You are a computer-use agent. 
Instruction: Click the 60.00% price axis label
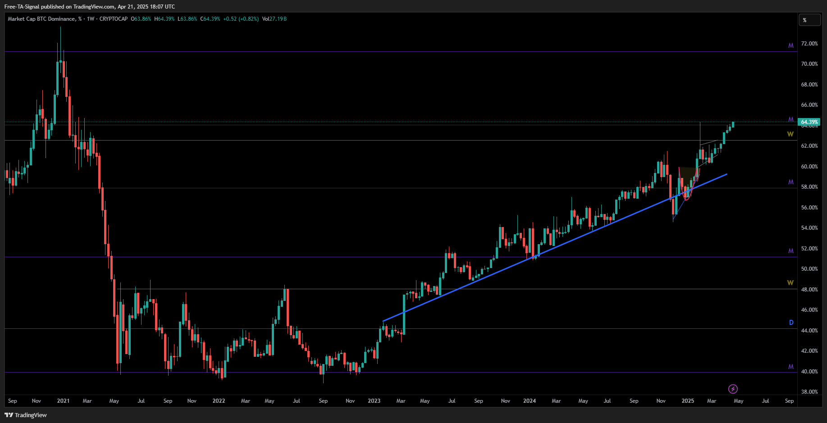[x=809, y=167]
